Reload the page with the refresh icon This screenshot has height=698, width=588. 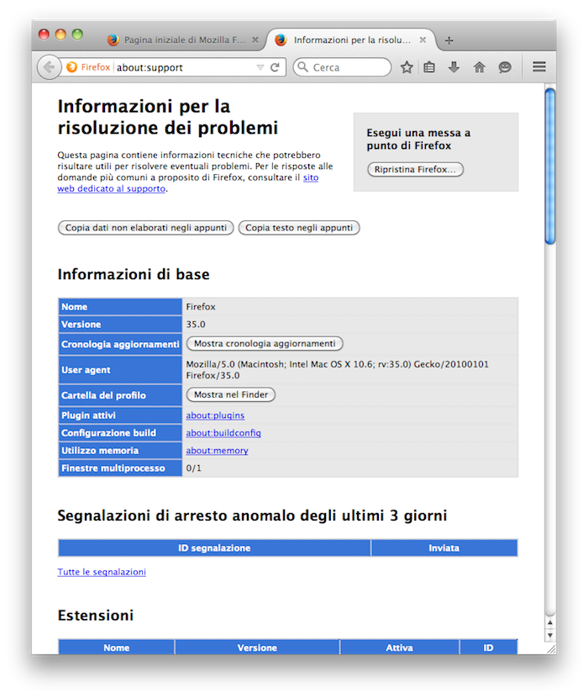(275, 67)
